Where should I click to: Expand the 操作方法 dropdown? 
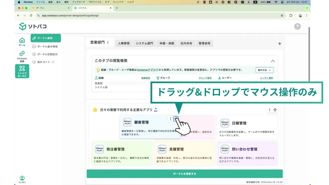[264, 70]
